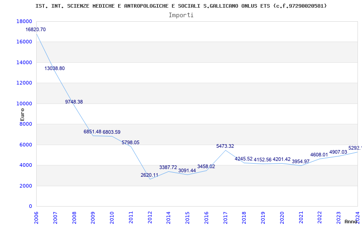Select the x-axis year 2006

pos(36,217)
